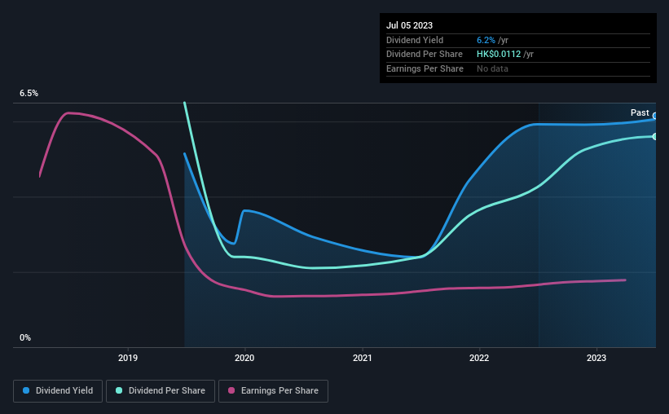Click the blue Dividend Yield legend dot
Viewport: 669px width, 414px height.
[26, 390]
